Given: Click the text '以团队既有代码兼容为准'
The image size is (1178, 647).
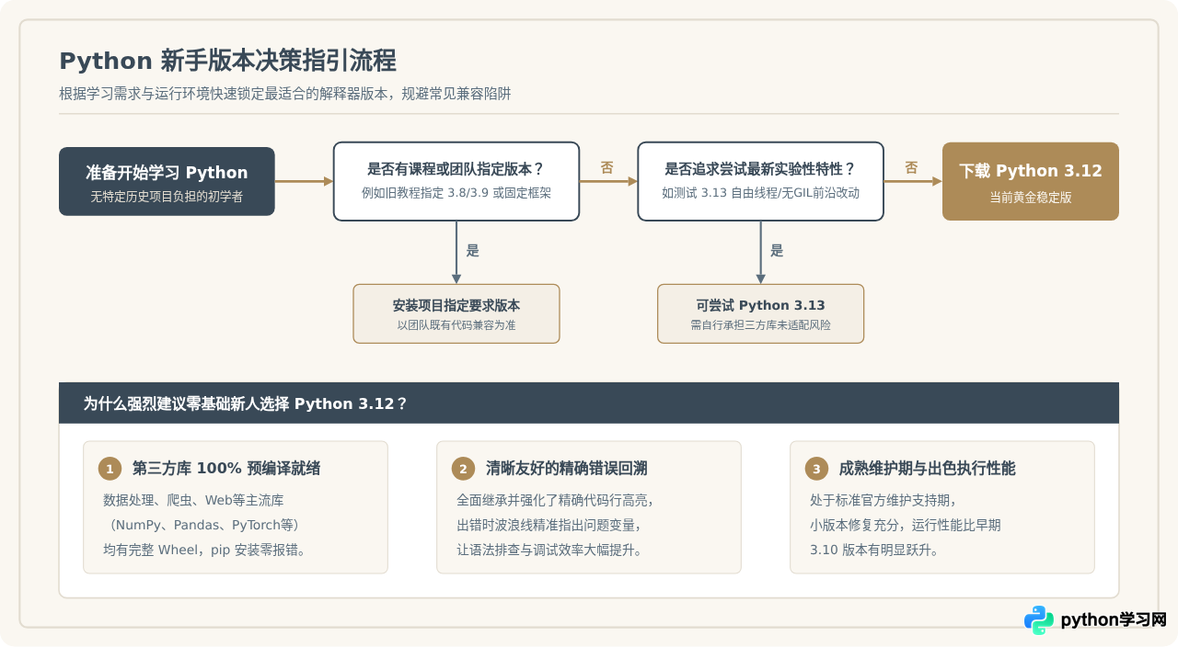Looking at the screenshot, I should [456, 325].
